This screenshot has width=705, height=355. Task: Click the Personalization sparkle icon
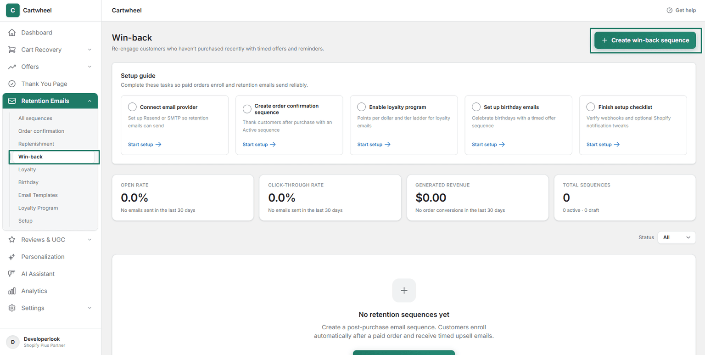tap(12, 257)
